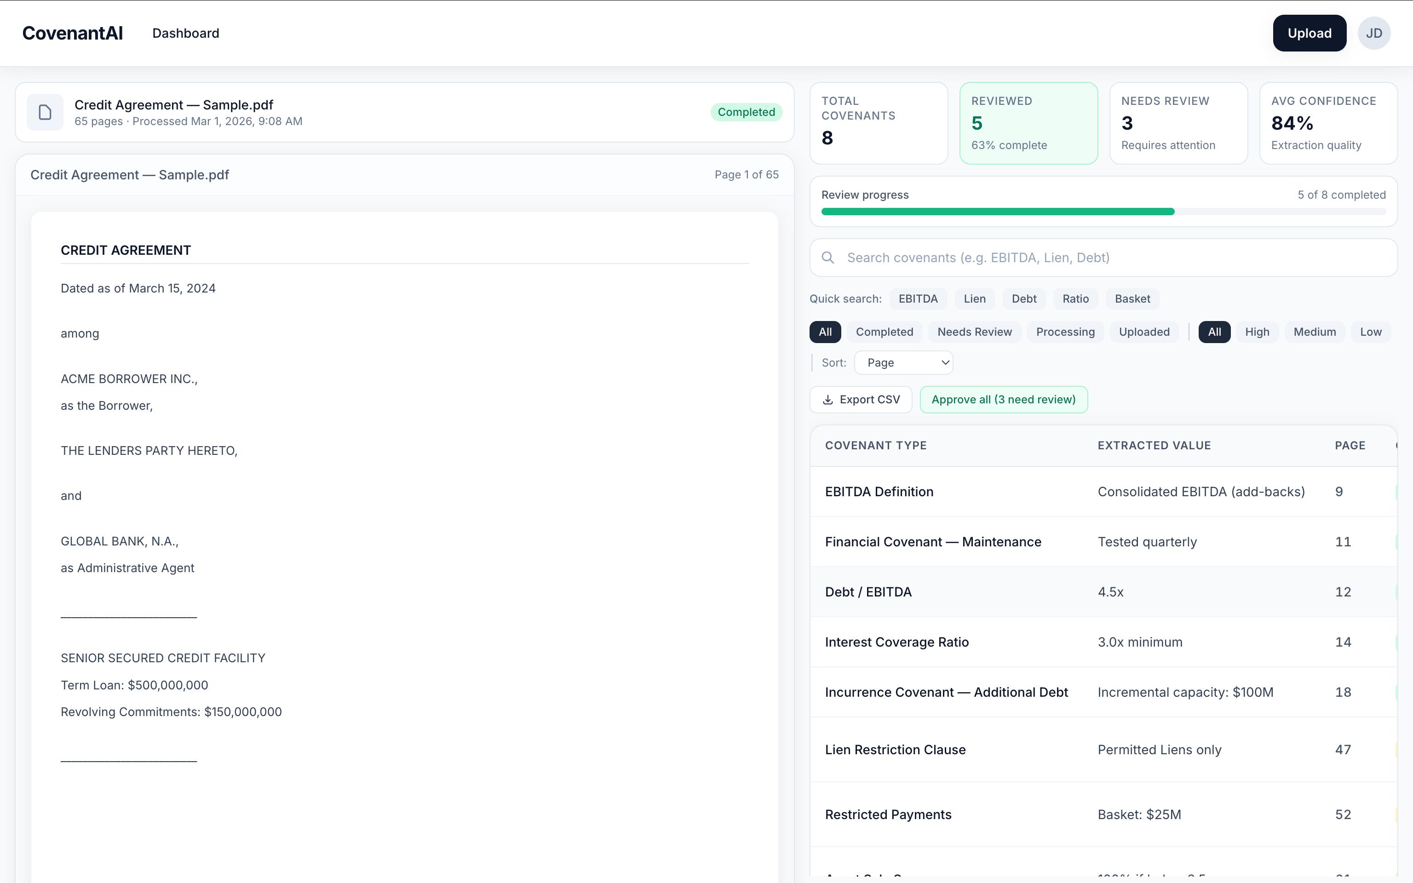
Task: Filter by Medium confidence
Action: [1314, 332]
